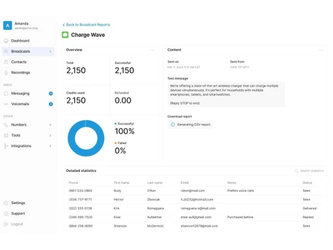Click the Email column header

184,183
